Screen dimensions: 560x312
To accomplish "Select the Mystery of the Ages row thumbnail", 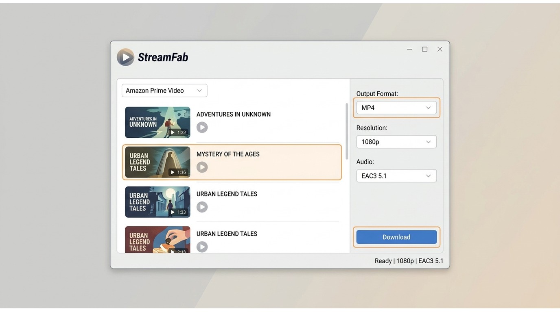I will (x=157, y=162).
